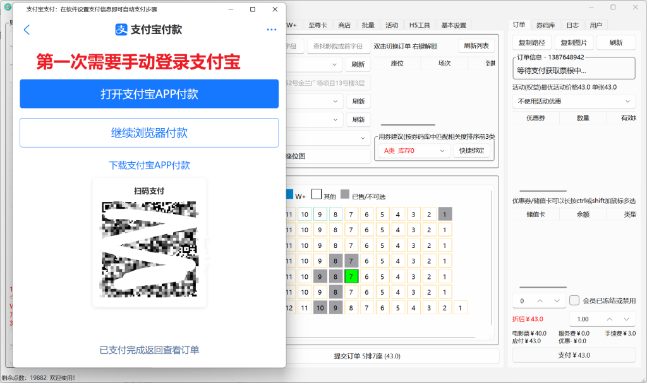Choose 继续浏览器付款
The width and height of the screenshot is (647, 383).
click(149, 133)
